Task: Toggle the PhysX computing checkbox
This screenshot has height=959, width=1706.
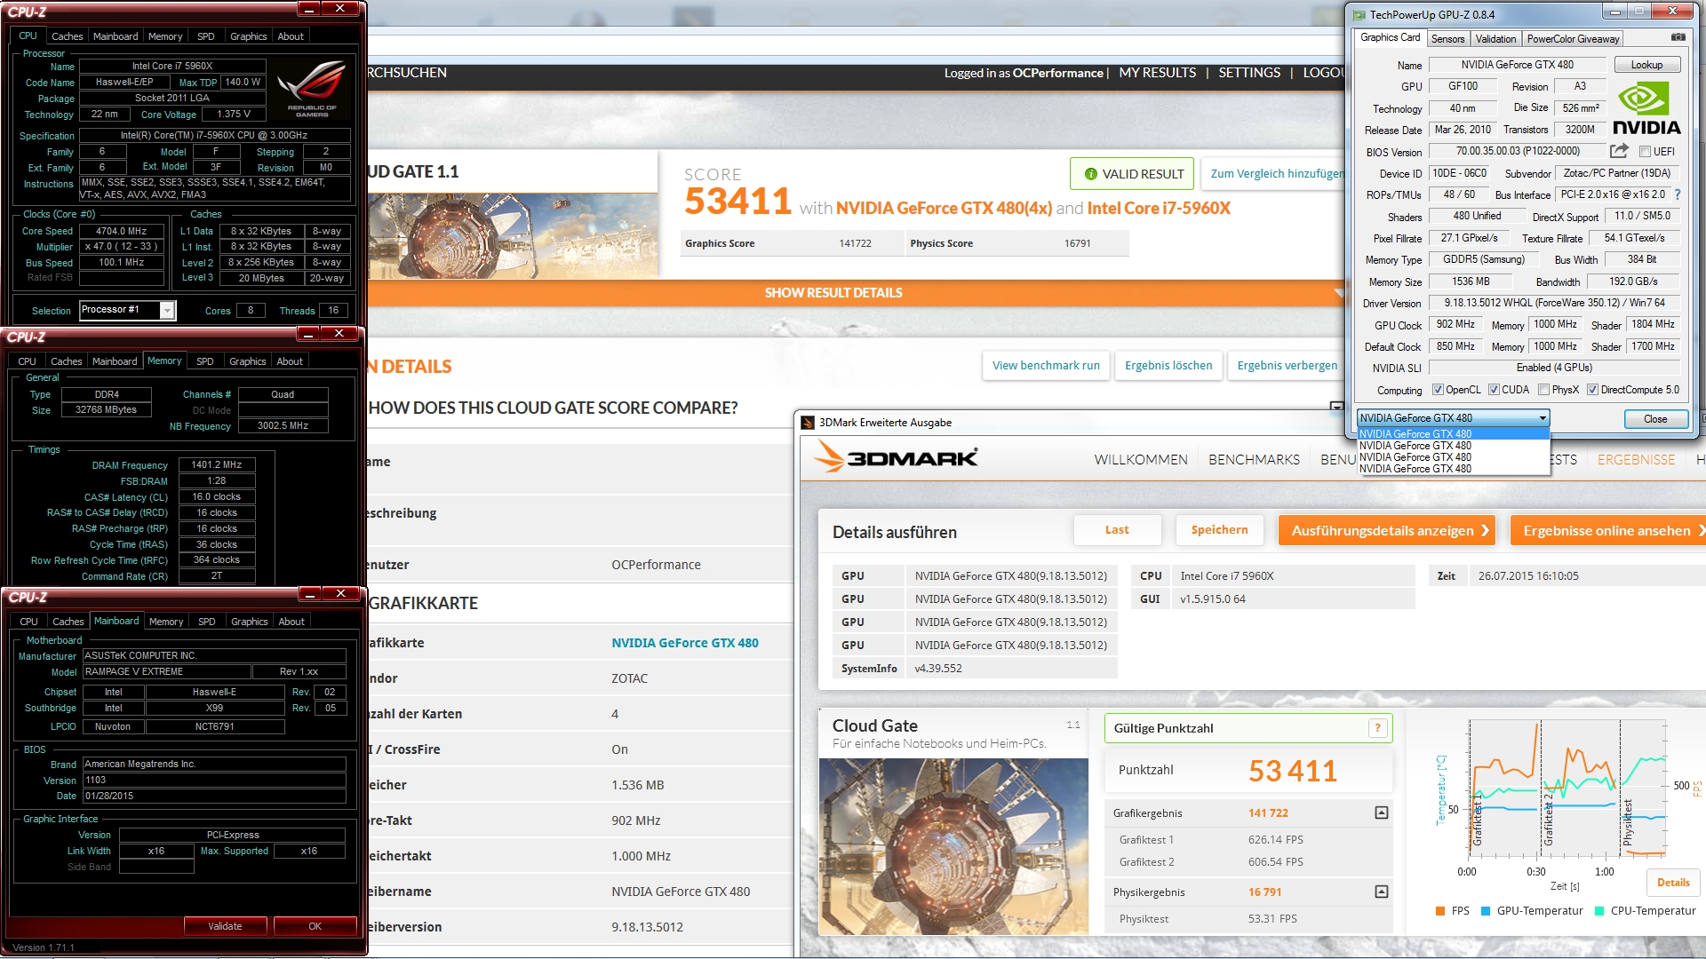Action: [x=1544, y=390]
